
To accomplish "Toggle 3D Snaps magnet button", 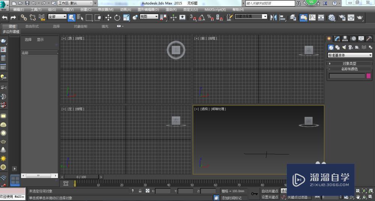I will [193, 18].
